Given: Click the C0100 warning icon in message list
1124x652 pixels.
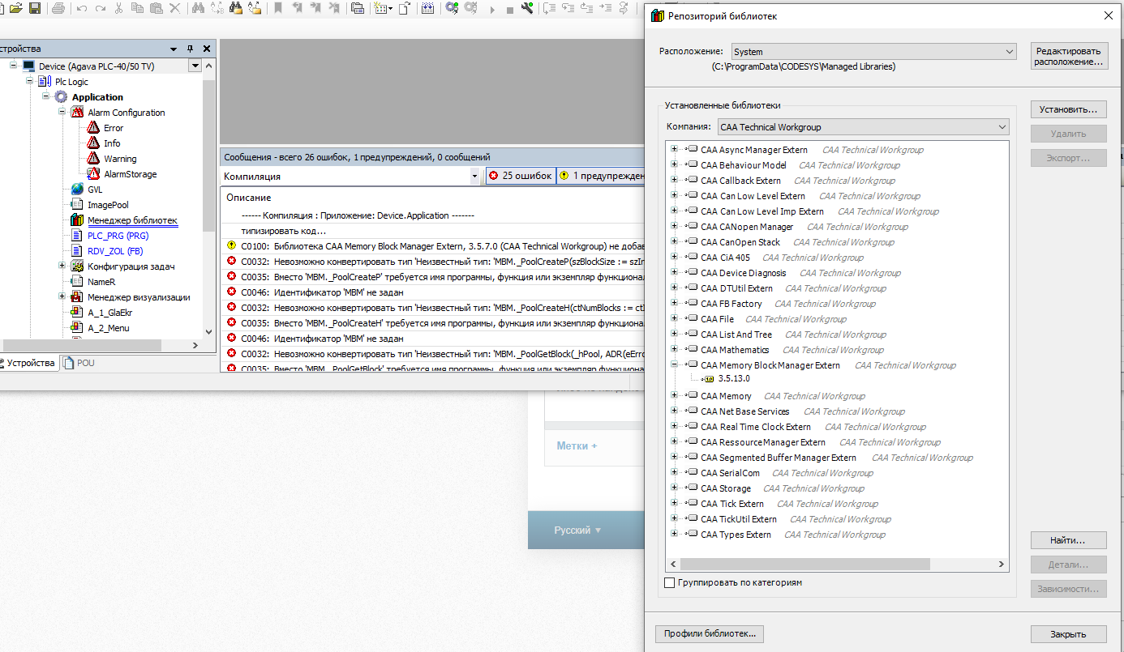Looking at the screenshot, I should click(232, 245).
